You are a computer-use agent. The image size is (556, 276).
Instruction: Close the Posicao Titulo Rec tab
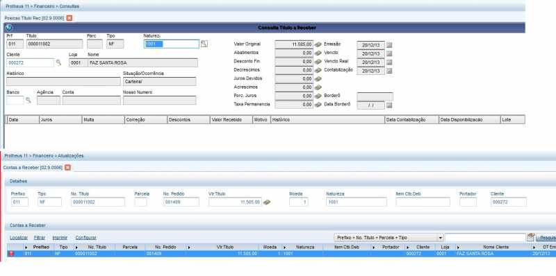click(x=69, y=18)
